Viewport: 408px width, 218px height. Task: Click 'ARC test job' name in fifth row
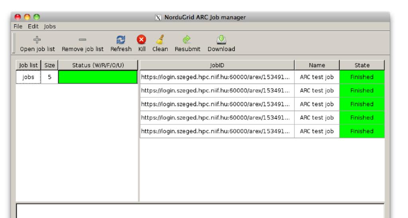coord(317,131)
